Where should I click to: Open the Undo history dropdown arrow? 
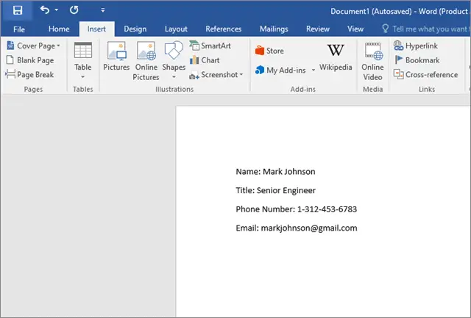point(57,10)
